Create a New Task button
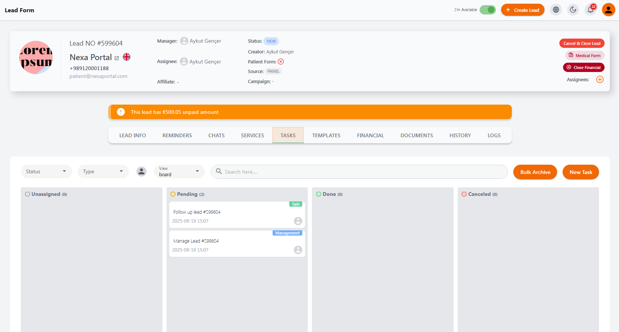Screen dimensions: 619x332 (x=581, y=172)
